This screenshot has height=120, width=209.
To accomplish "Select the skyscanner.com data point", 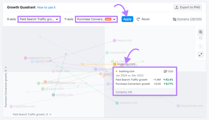I will 178,106.
